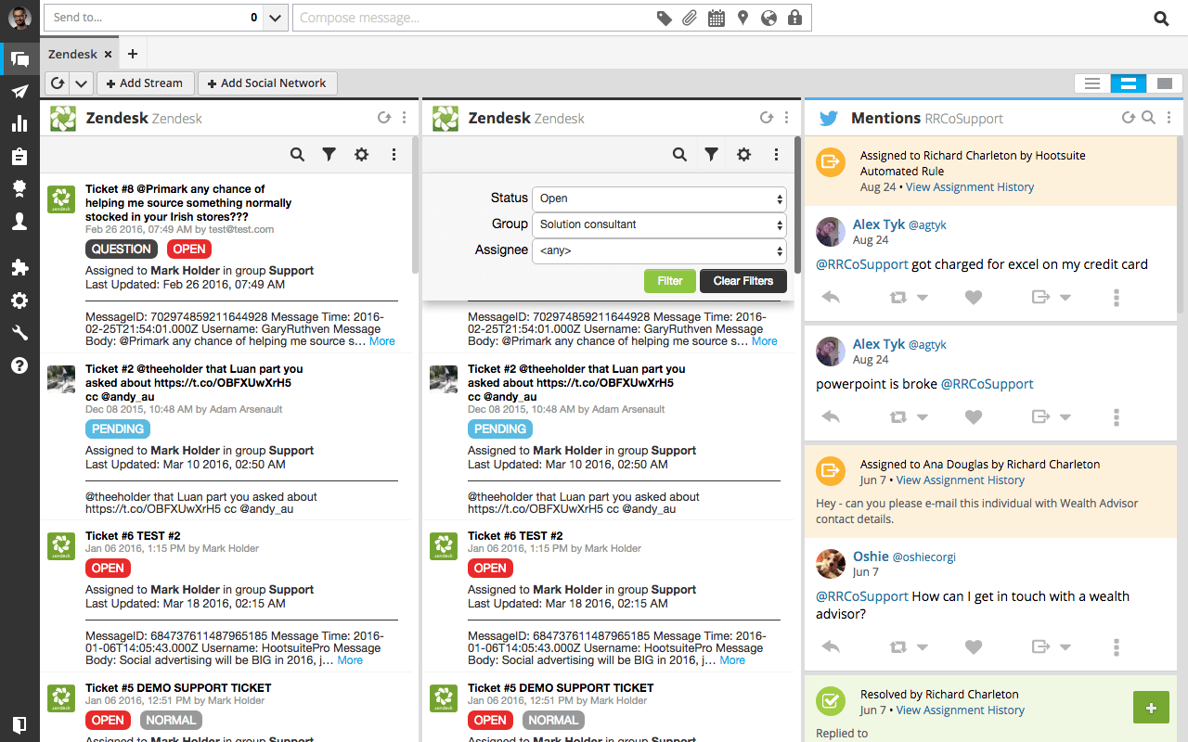
Task: Search within the Mentions stream
Action: point(1148,118)
